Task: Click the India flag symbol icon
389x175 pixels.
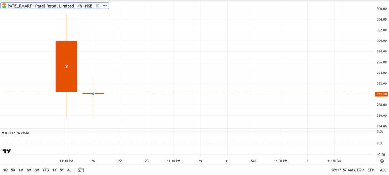Action: 4,6
